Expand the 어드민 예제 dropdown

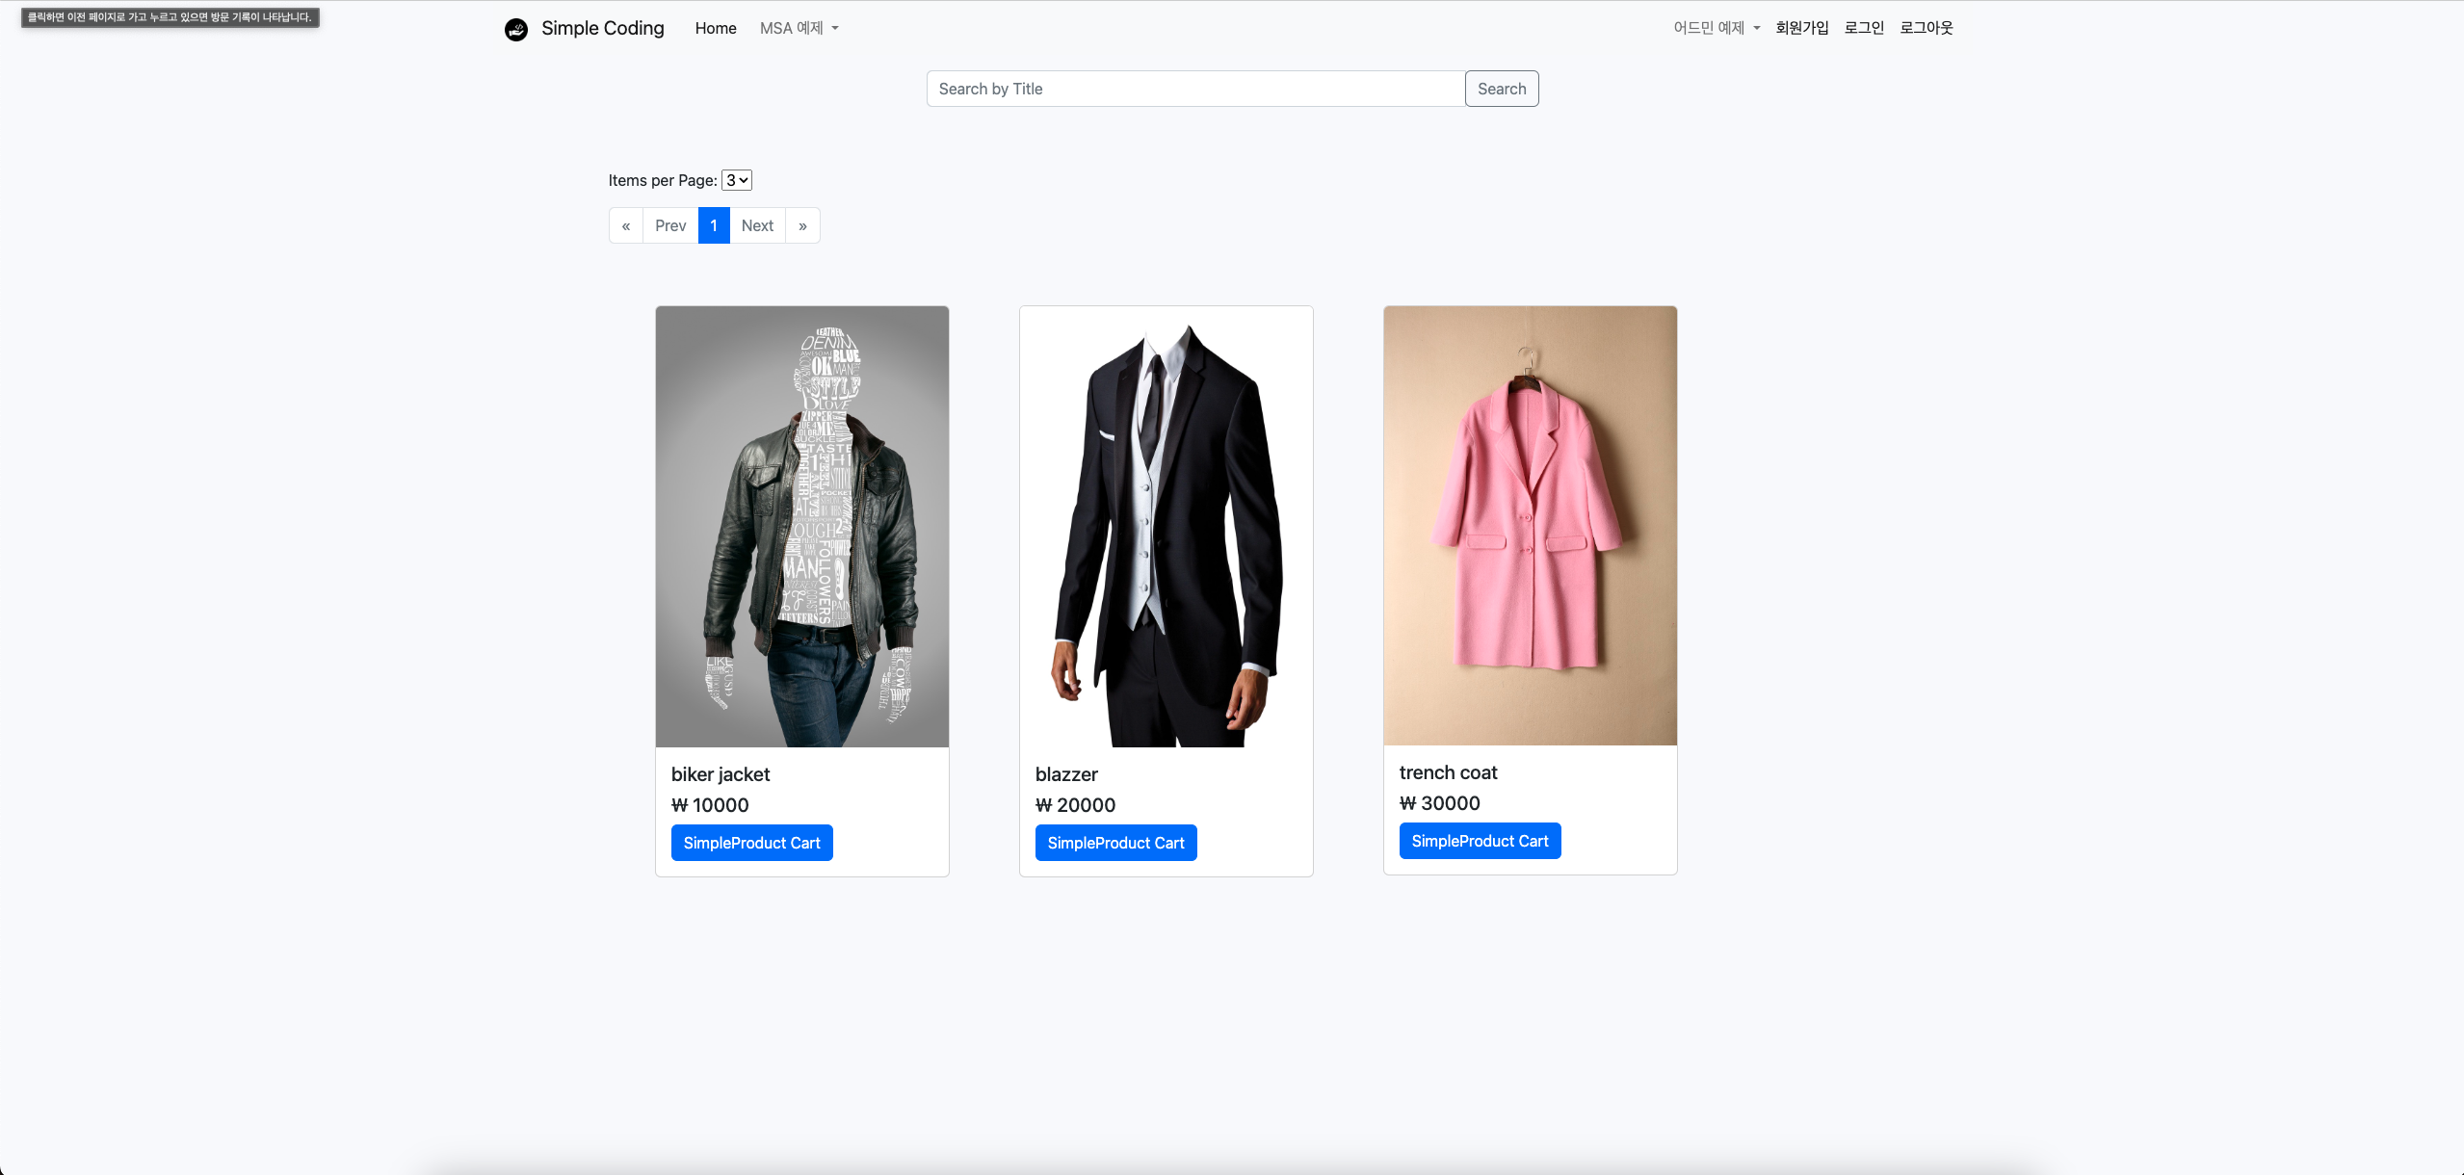pyautogui.click(x=1716, y=28)
